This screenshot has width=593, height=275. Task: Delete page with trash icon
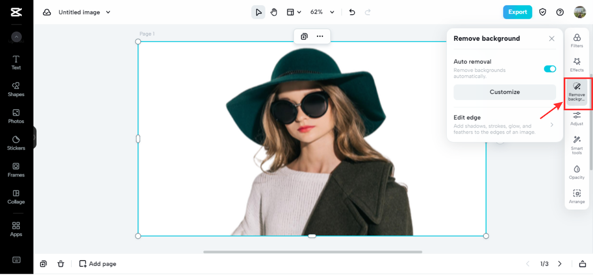pos(61,264)
